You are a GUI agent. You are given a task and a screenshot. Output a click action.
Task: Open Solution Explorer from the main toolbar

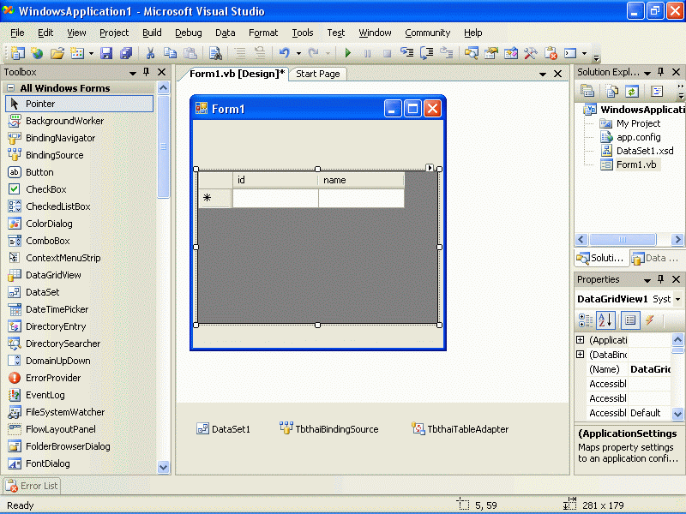point(471,53)
